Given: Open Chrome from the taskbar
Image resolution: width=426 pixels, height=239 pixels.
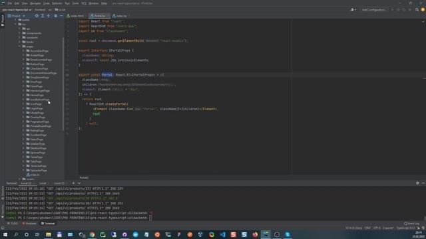Looking at the screenshot, I should pyautogui.click(x=92, y=234).
